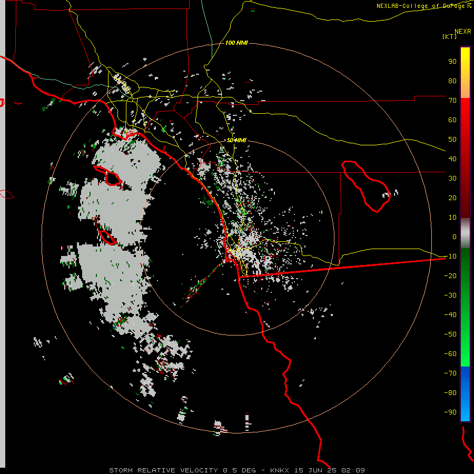Screen dimensions: 474x474
Task: Click the Salton Sea outline on the map
Action: [x=366, y=186]
